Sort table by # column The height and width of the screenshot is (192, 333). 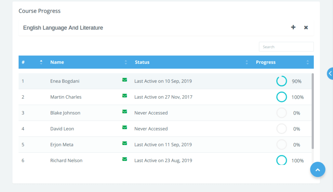(x=41, y=62)
